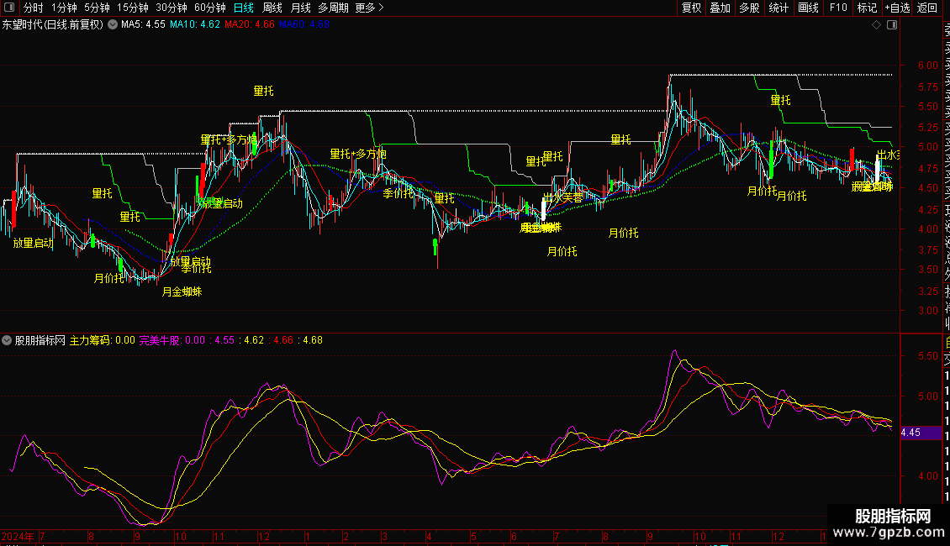The height and width of the screenshot is (546, 950).
Task: Select the 30分钟 period tab
Action: 172,8
